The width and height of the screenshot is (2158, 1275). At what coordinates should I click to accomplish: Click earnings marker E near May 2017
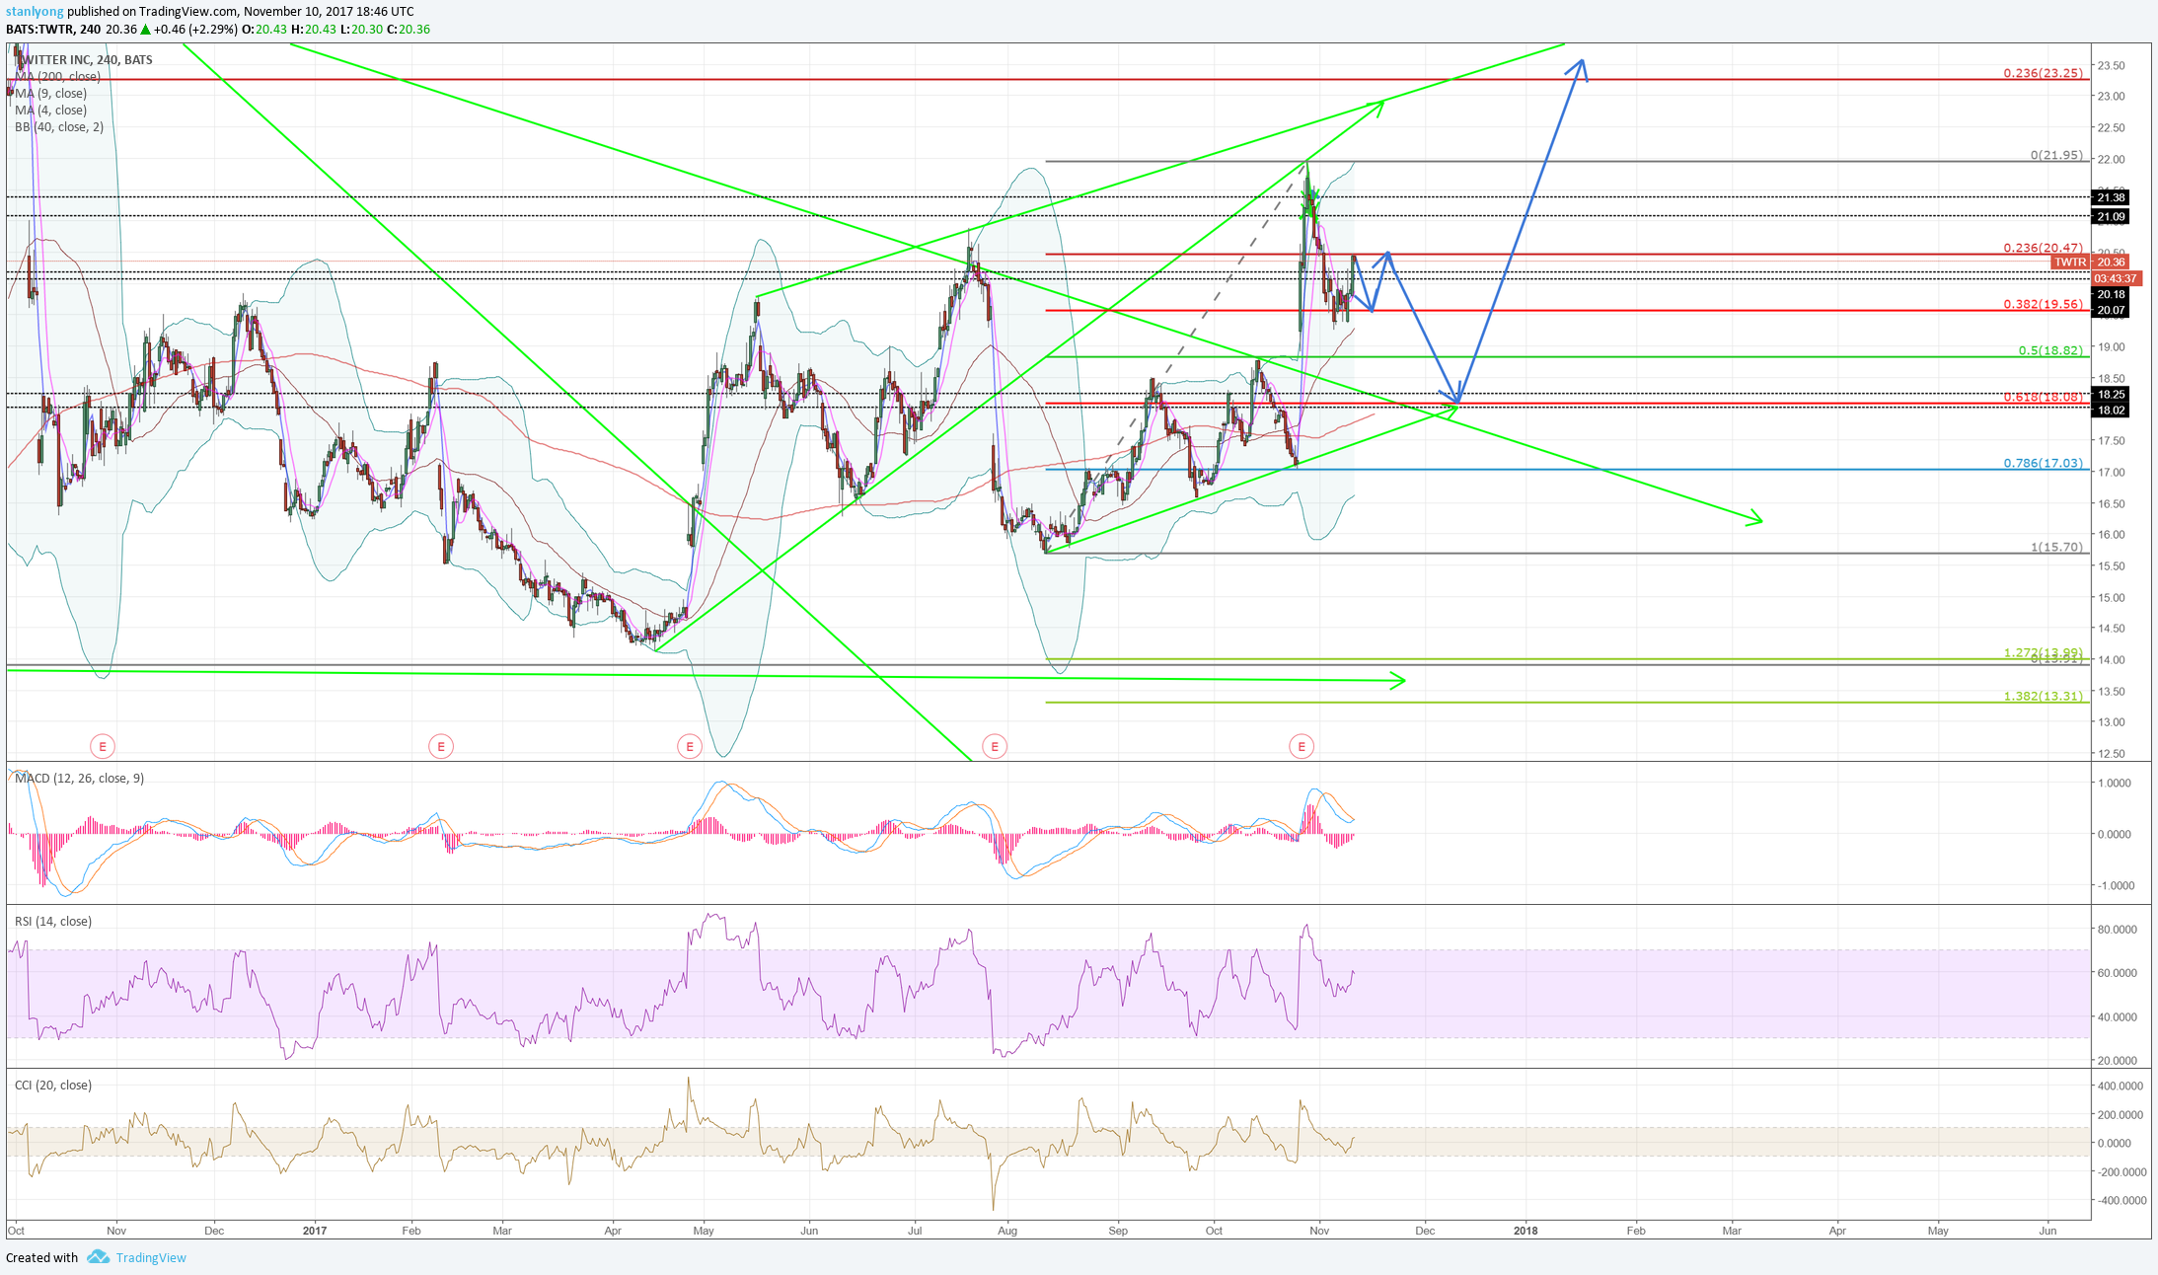point(690,746)
